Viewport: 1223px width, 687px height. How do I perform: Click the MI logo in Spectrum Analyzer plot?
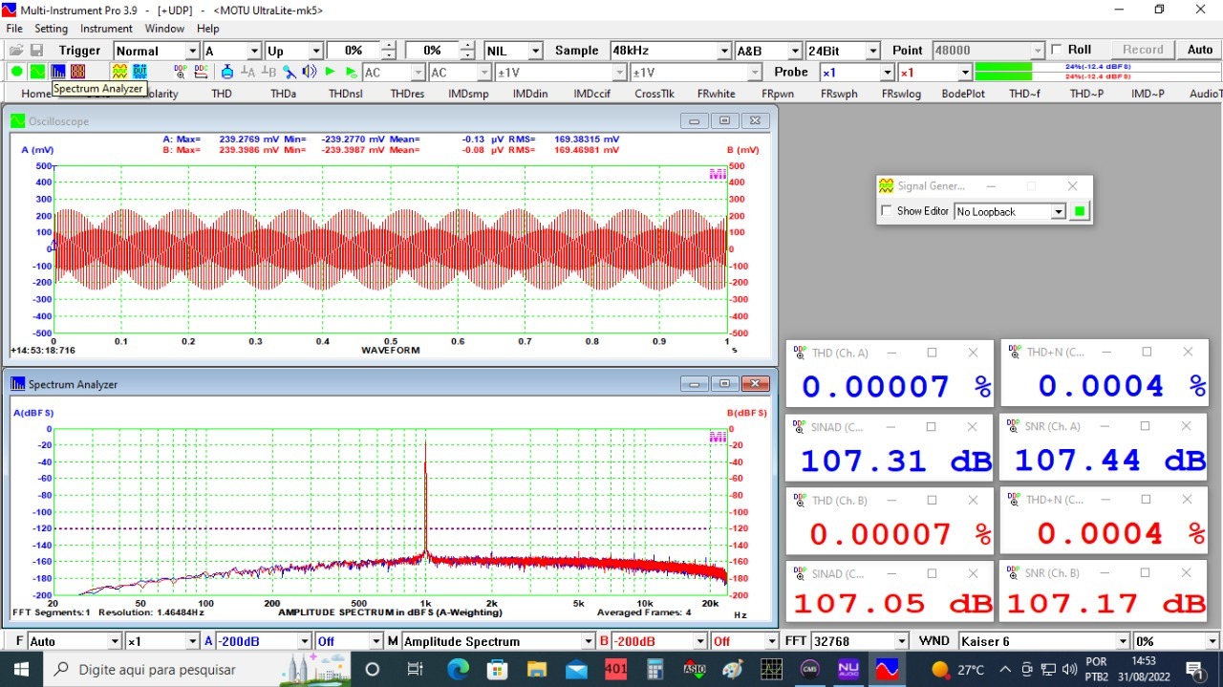point(718,437)
